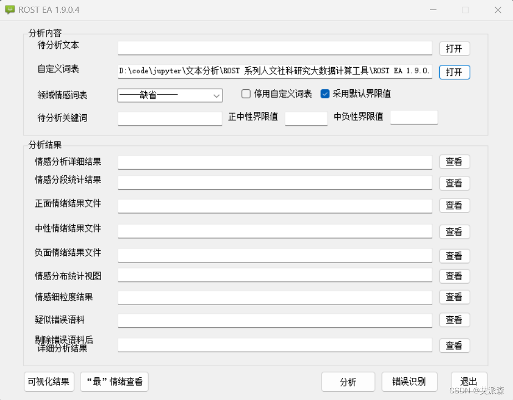513x400 pixels.
Task: Click the ROST EA app icon in title bar
Action: (x=10, y=10)
